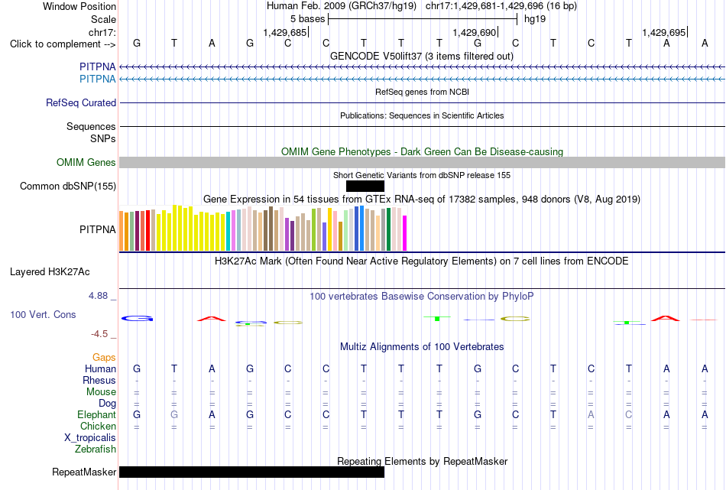Click the H3K27Ac Mark ENCODE track title
Image resolution: width=726 pixels, height=490 pixels.
pyautogui.click(x=422, y=261)
